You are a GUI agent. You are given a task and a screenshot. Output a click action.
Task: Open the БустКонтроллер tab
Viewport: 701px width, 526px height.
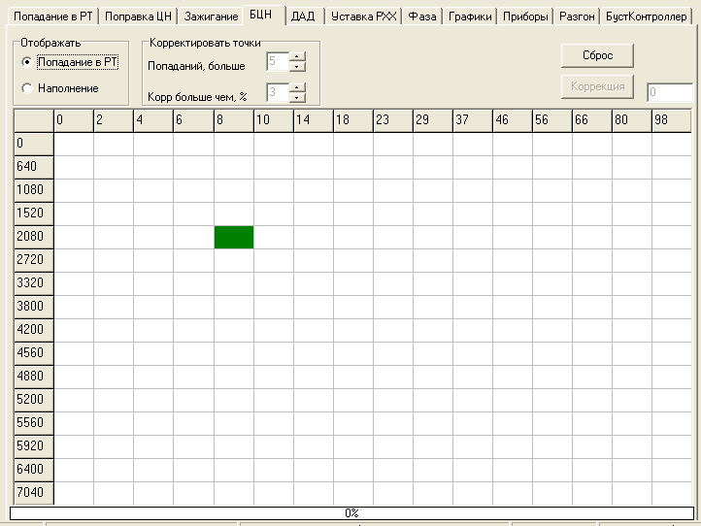pyautogui.click(x=646, y=16)
